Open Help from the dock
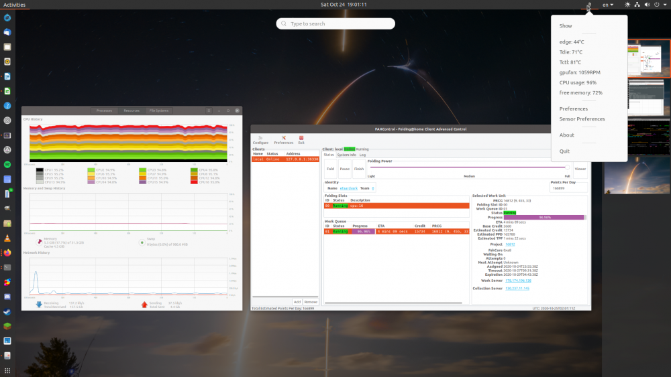 7,105
